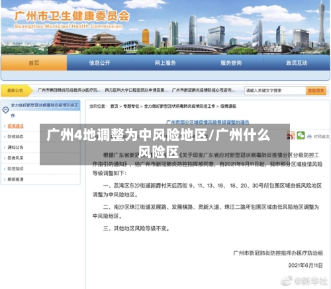
Task: Click the printer icon beside 打印此文
Action: pos(309,136)
